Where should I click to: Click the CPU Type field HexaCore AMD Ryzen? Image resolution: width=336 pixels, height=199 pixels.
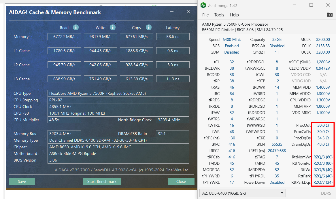coord(118,93)
